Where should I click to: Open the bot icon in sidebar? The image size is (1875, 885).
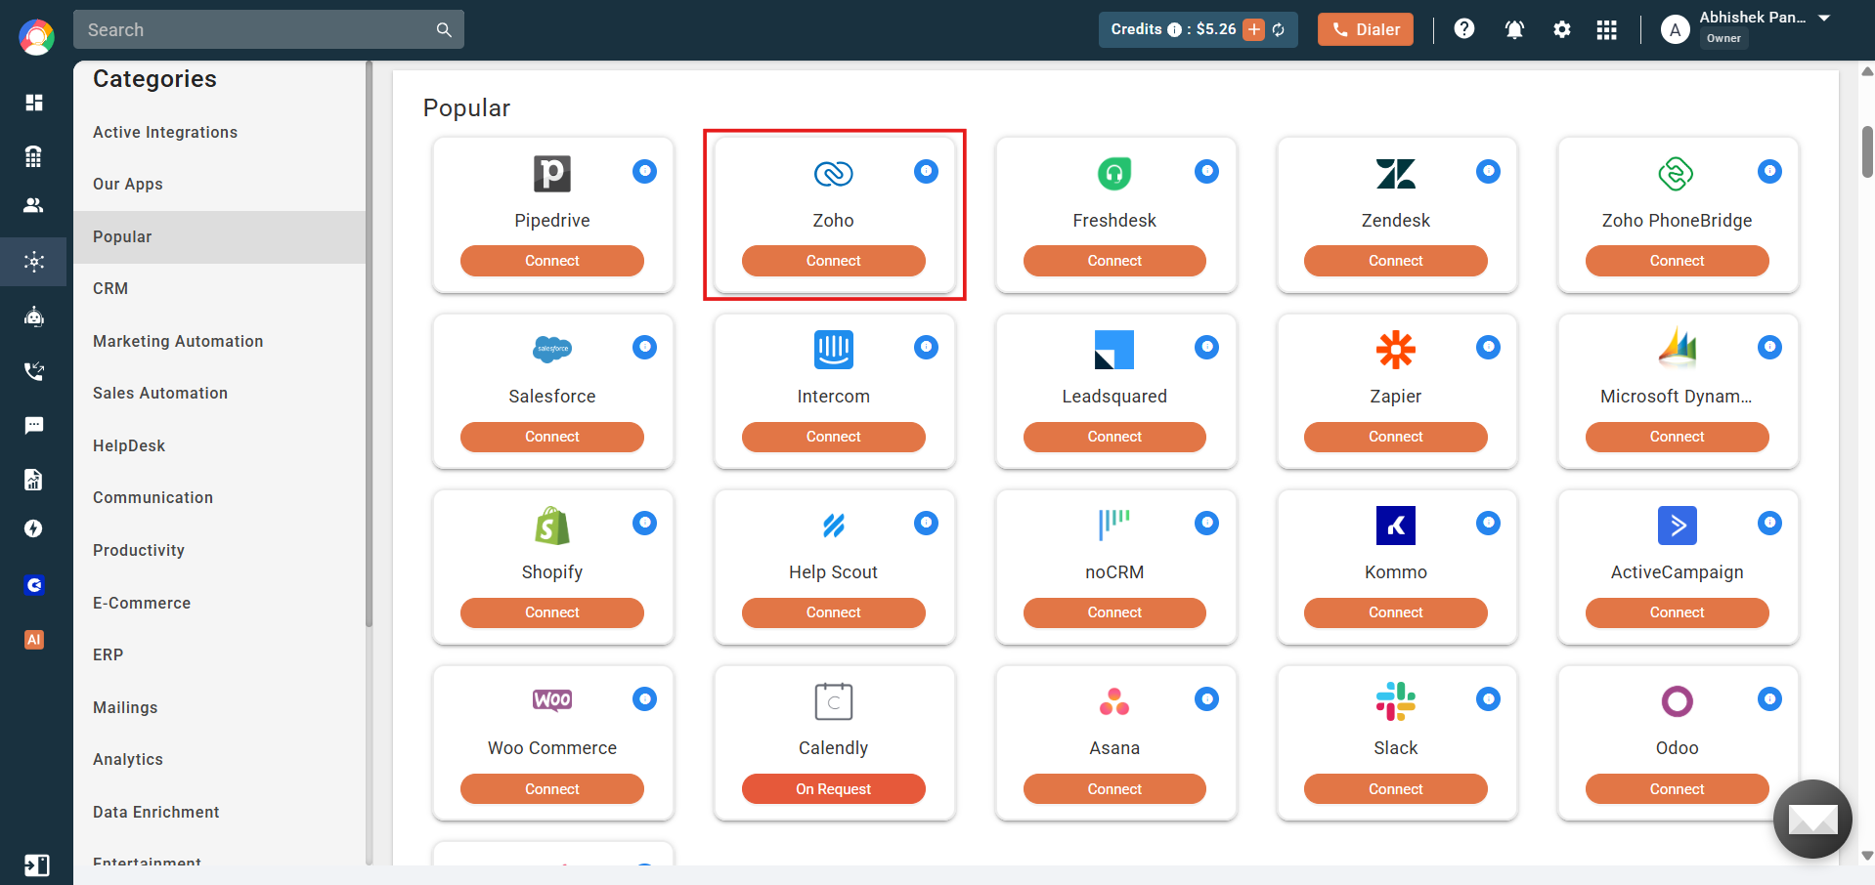pos(34,316)
